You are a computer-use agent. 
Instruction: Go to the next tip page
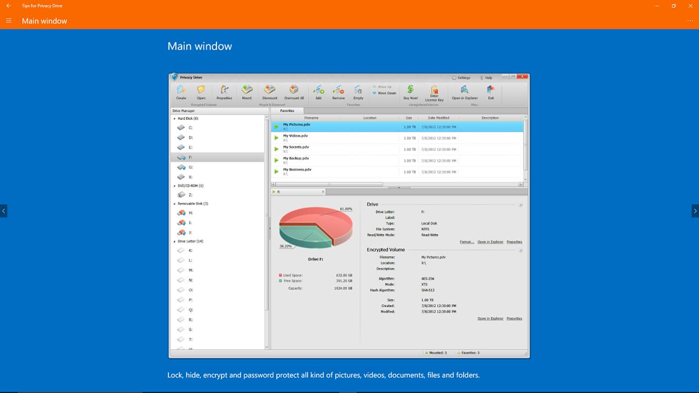click(x=695, y=211)
